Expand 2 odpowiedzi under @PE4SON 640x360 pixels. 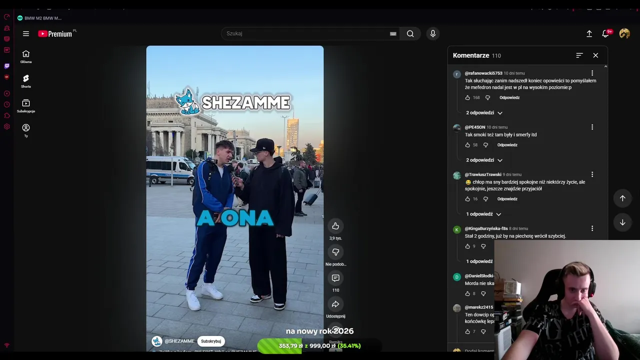484,160
